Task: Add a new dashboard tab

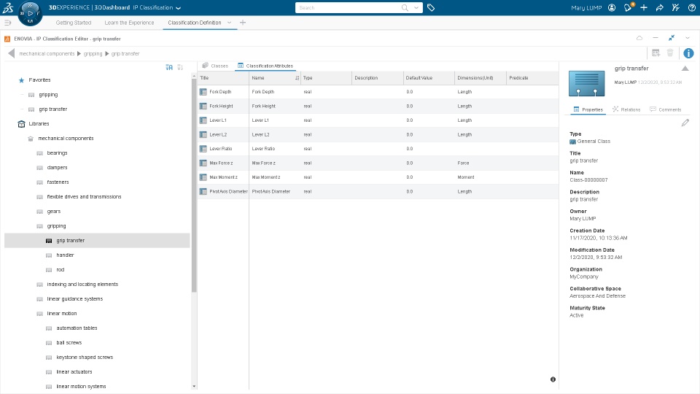Action: click(243, 23)
